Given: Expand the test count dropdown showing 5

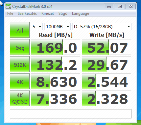Looking at the screenshot, I should [x=37, y=27].
